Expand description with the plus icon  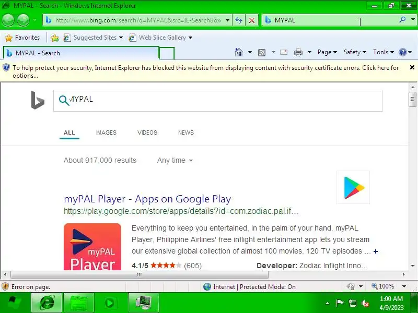tap(376, 251)
